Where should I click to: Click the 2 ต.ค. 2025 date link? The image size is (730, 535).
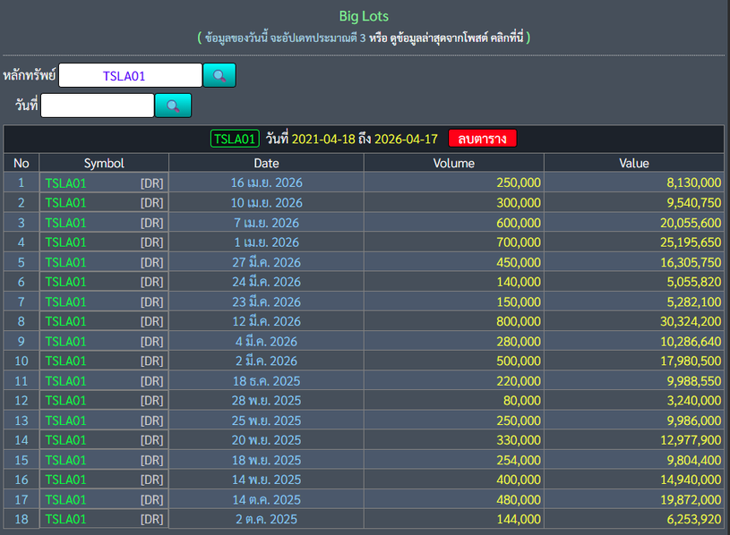266,519
